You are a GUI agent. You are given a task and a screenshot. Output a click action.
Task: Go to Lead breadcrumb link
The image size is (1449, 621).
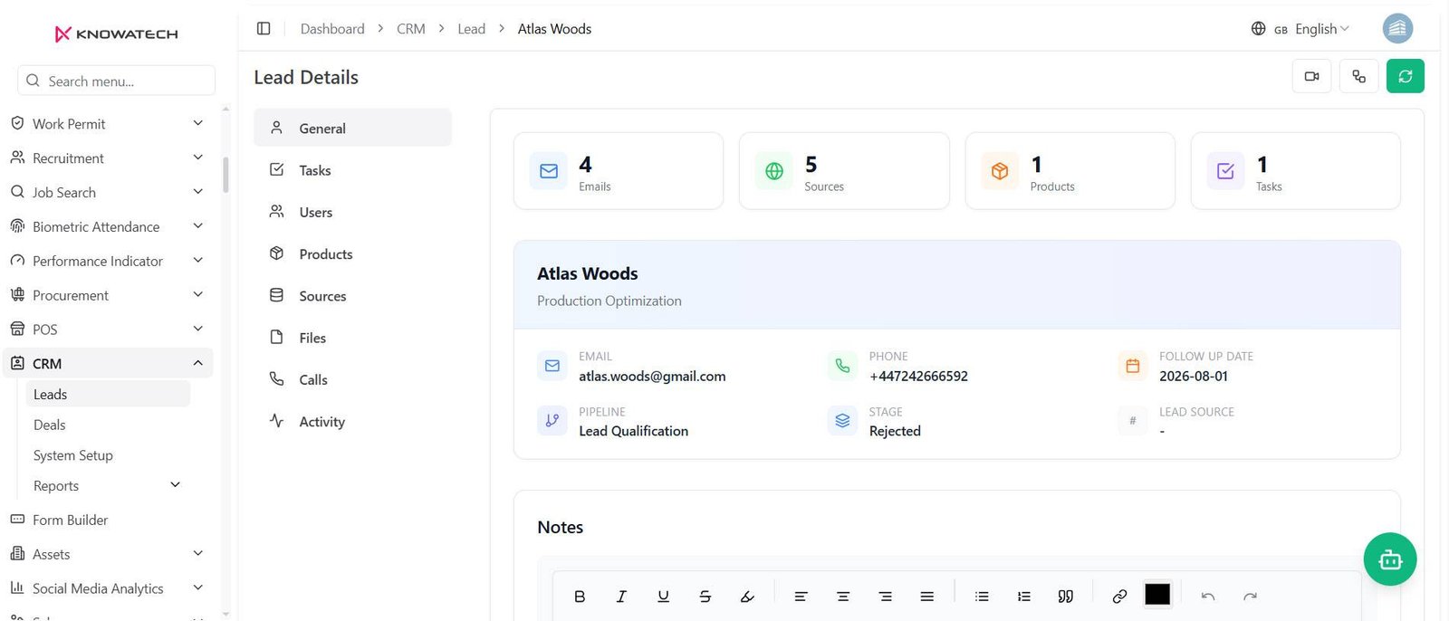[x=472, y=29]
